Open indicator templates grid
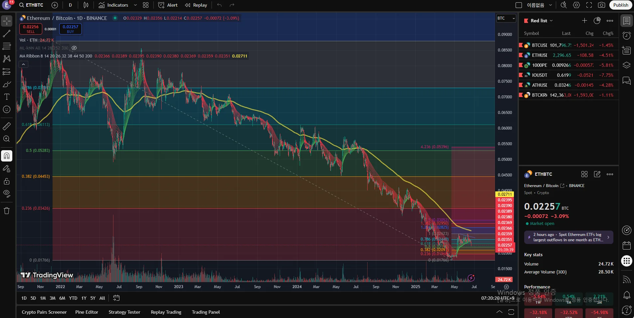The image size is (634, 318). (146, 5)
